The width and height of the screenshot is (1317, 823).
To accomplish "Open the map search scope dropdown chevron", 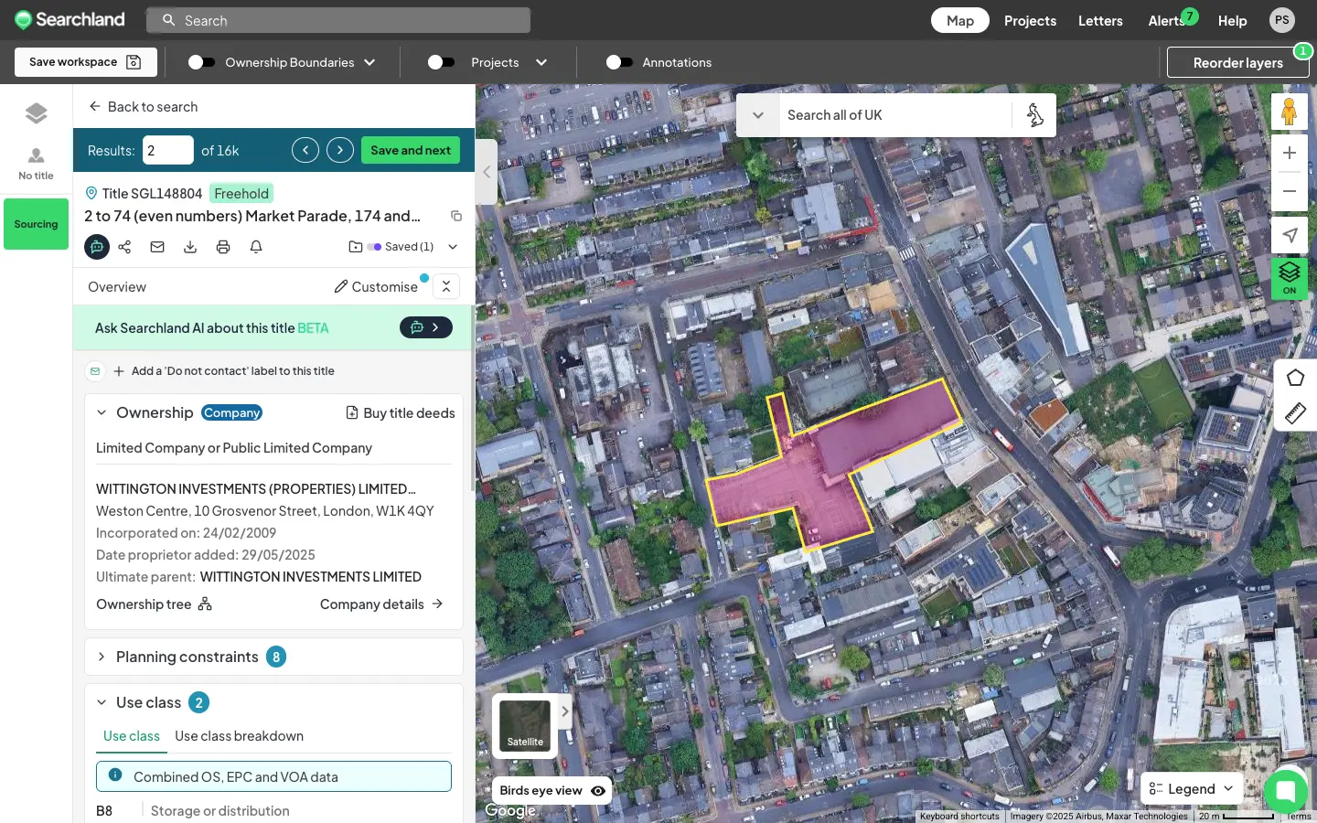I will [758, 115].
